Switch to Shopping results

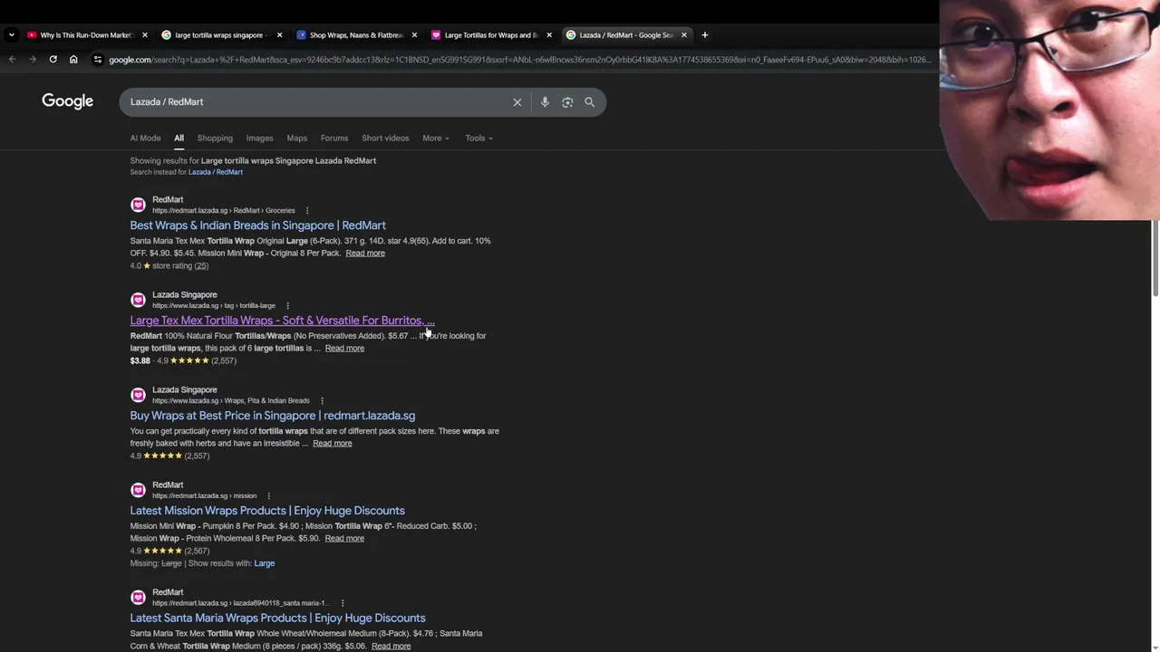point(215,139)
